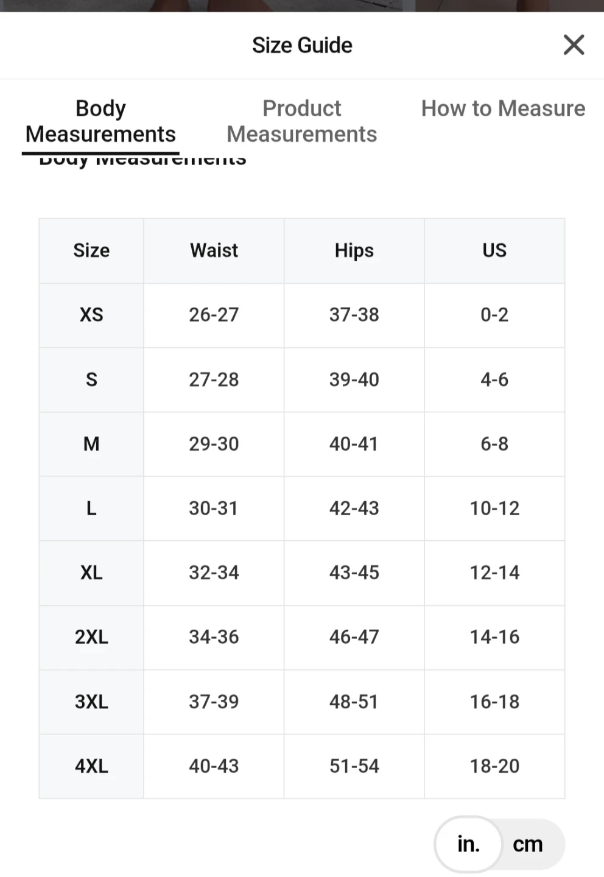Switch units to cm
604x877 pixels.
coord(527,844)
